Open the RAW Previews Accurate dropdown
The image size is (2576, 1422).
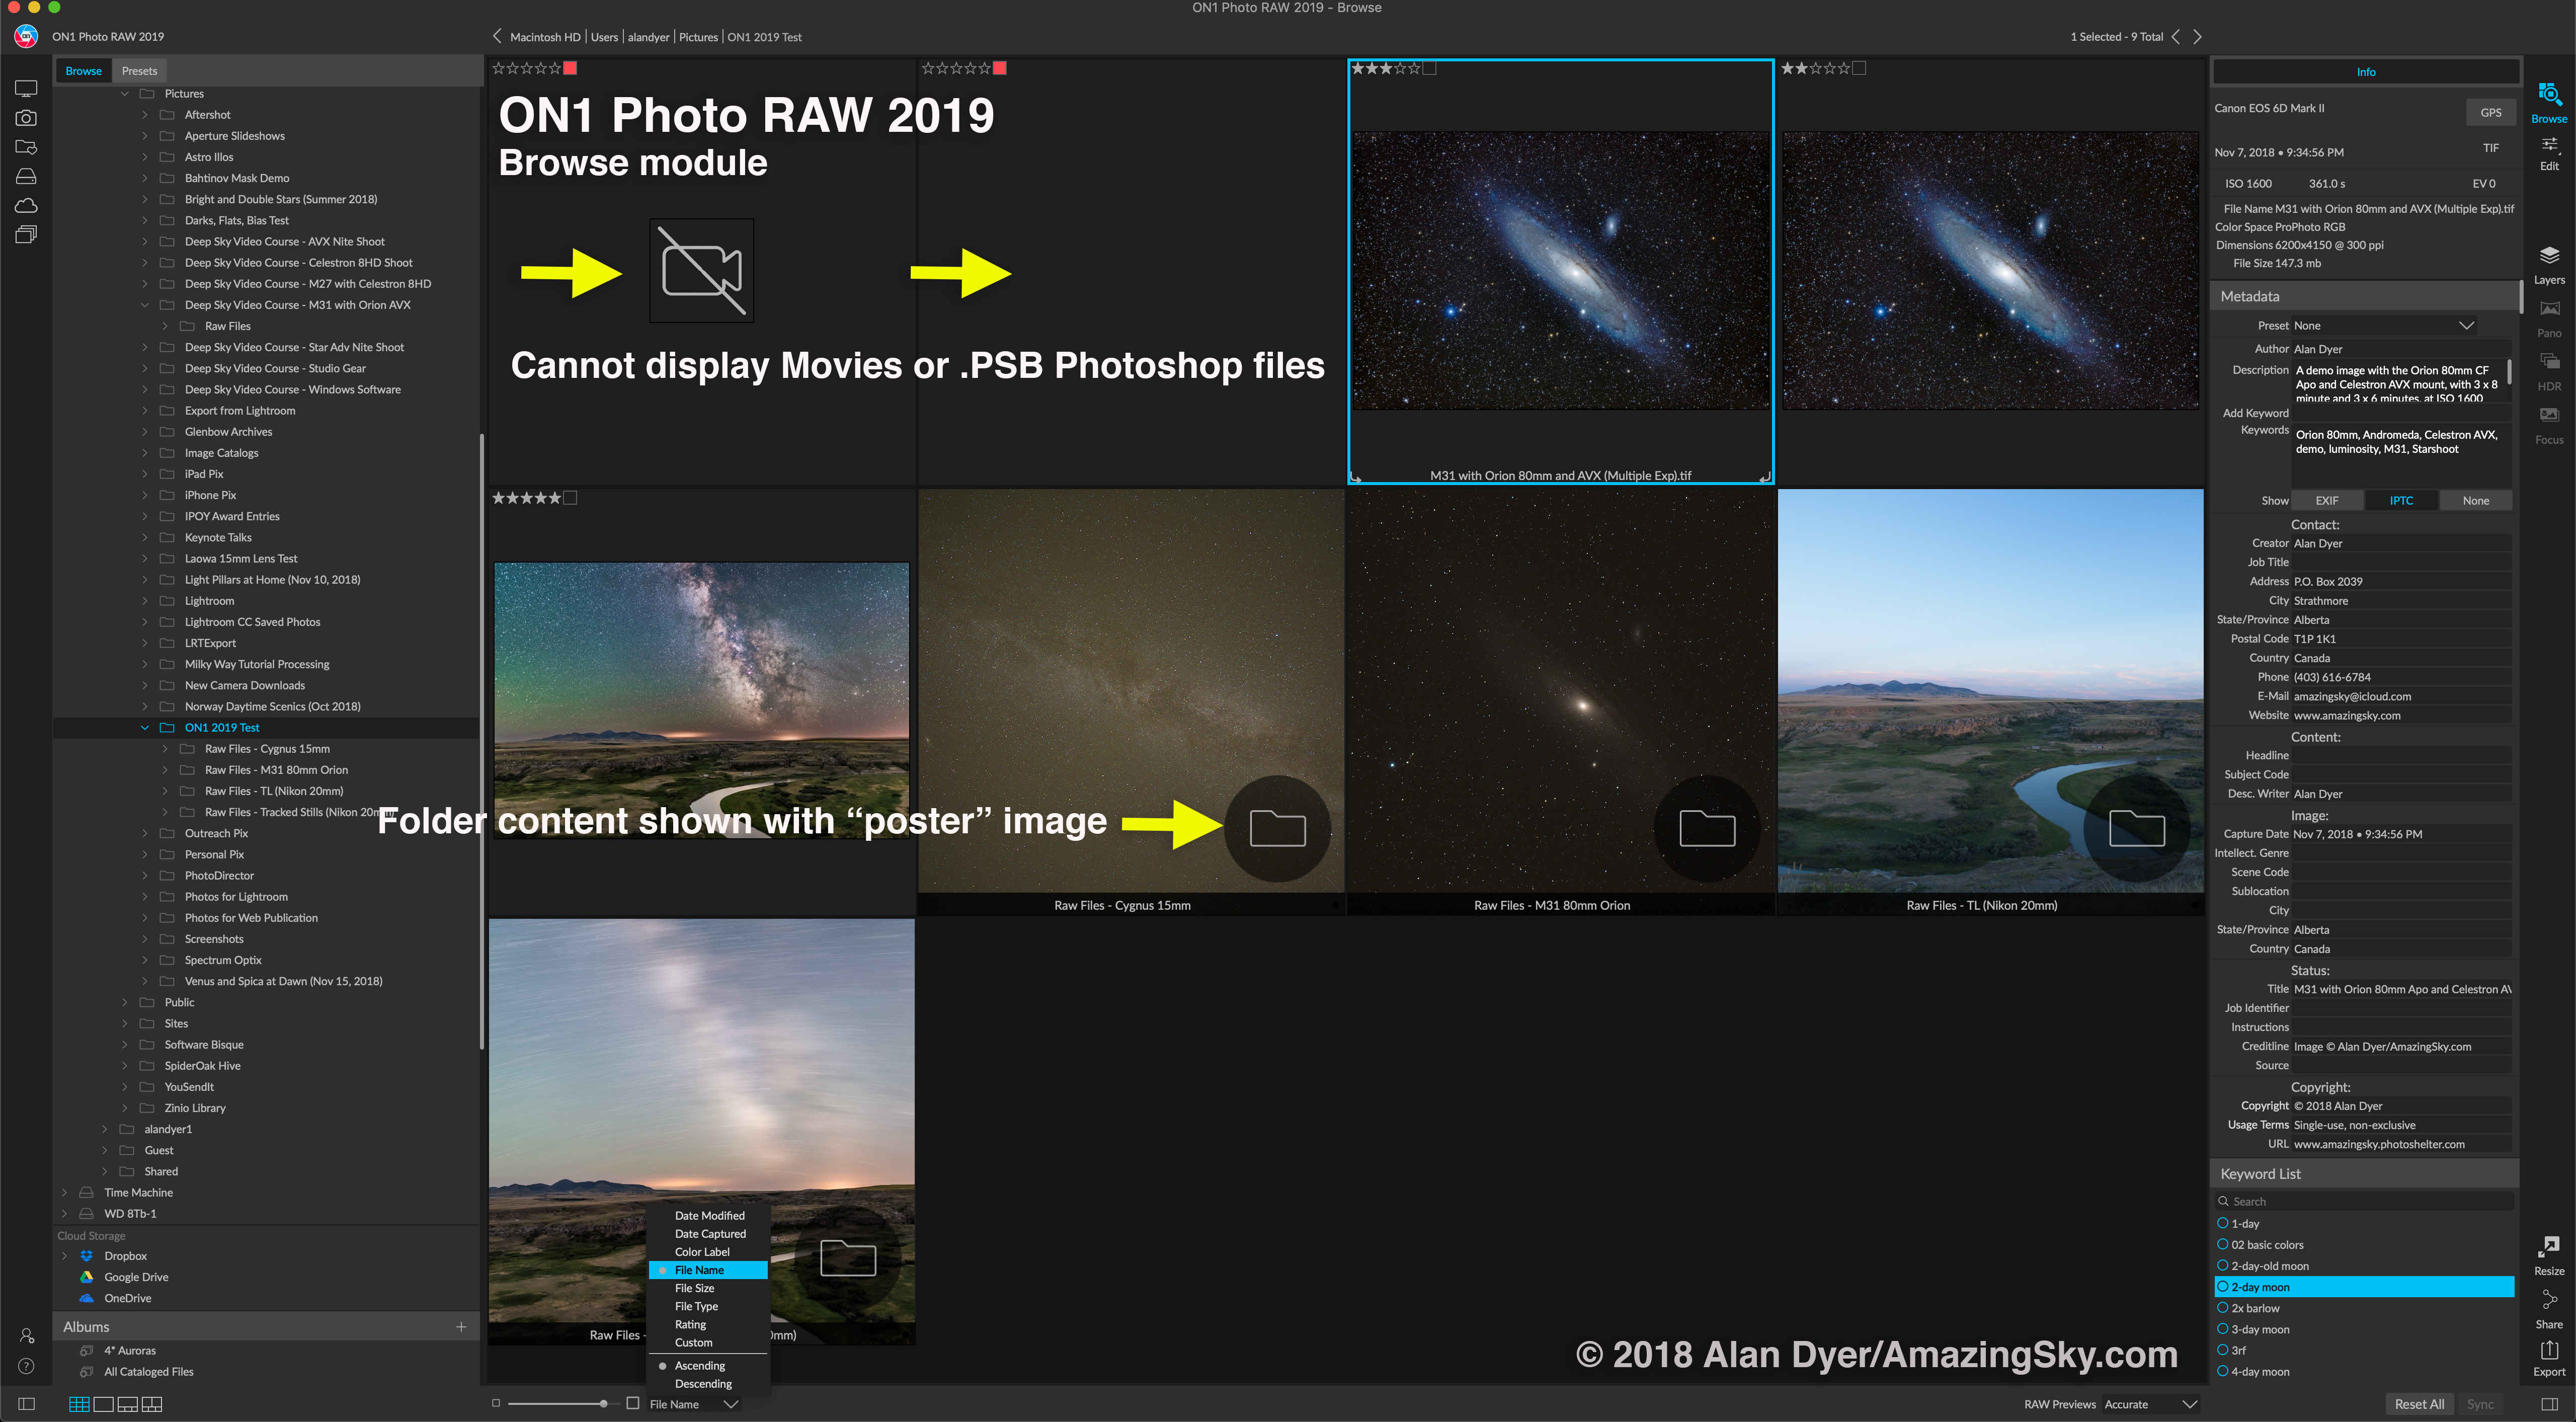point(2150,1404)
